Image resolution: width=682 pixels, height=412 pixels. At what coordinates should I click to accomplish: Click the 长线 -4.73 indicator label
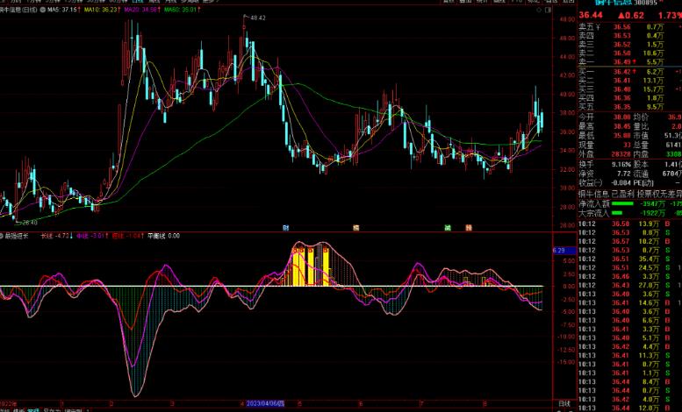(54, 236)
